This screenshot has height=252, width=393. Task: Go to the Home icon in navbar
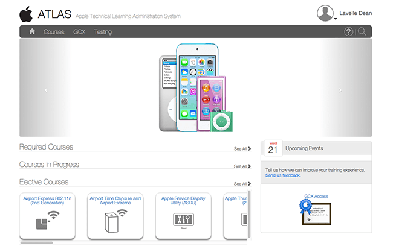[x=32, y=31]
